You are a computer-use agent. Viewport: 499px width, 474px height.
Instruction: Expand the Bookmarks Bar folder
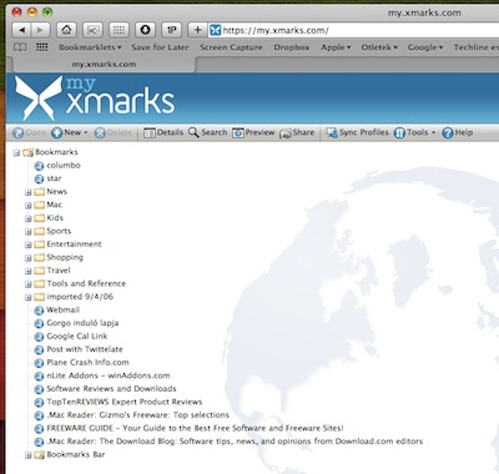28,456
